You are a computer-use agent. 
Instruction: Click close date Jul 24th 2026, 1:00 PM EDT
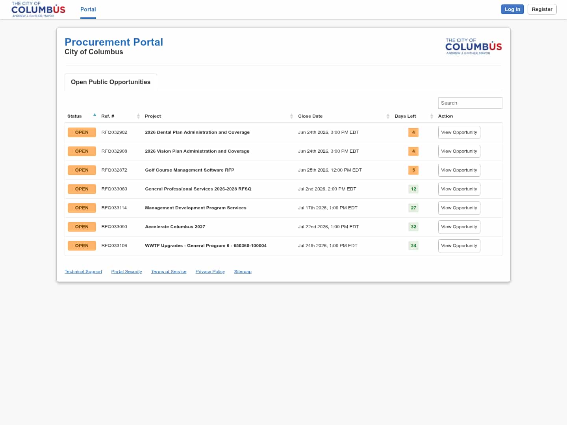[x=328, y=246]
